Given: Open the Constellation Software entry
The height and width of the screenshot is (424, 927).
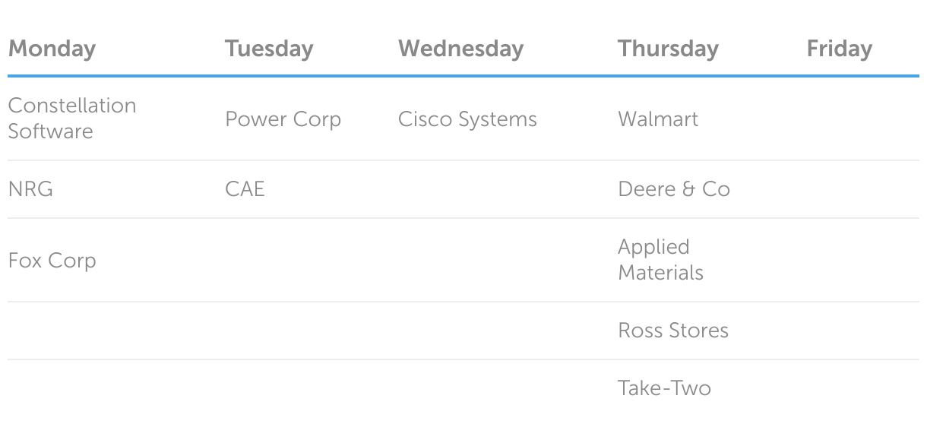Looking at the screenshot, I should click(72, 118).
